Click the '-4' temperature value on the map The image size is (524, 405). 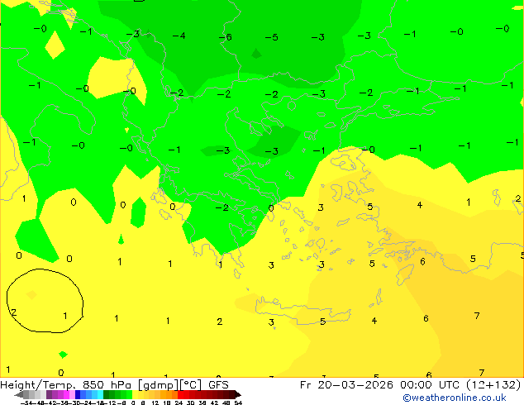click(179, 36)
